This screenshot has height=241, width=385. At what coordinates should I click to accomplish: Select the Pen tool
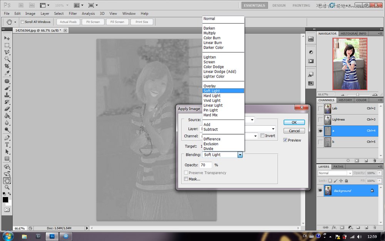pos(7,138)
